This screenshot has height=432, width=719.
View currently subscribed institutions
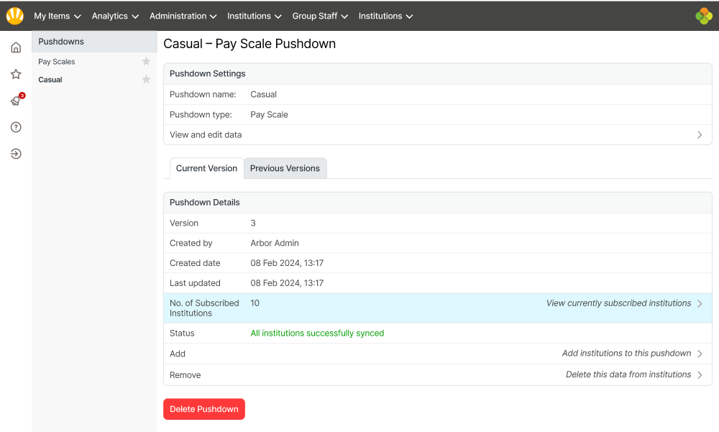619,303
